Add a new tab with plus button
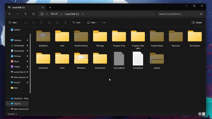This screenshot has width=212, height=119. coord(50,8)
